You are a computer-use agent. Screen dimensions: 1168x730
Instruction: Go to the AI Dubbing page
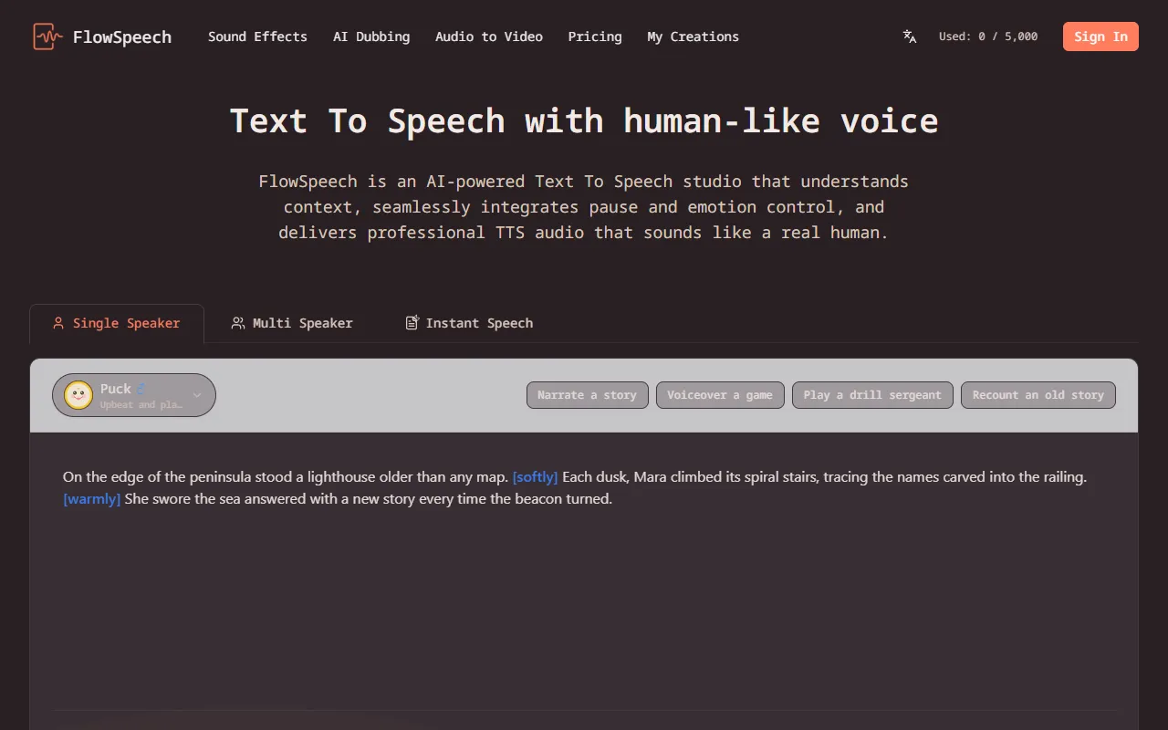tap(371, 36)
